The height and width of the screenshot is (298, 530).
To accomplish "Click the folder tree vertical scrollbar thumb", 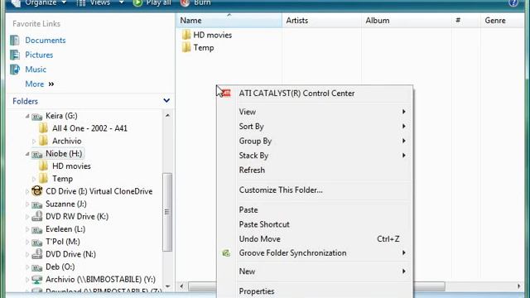I will tap(167, 212).
